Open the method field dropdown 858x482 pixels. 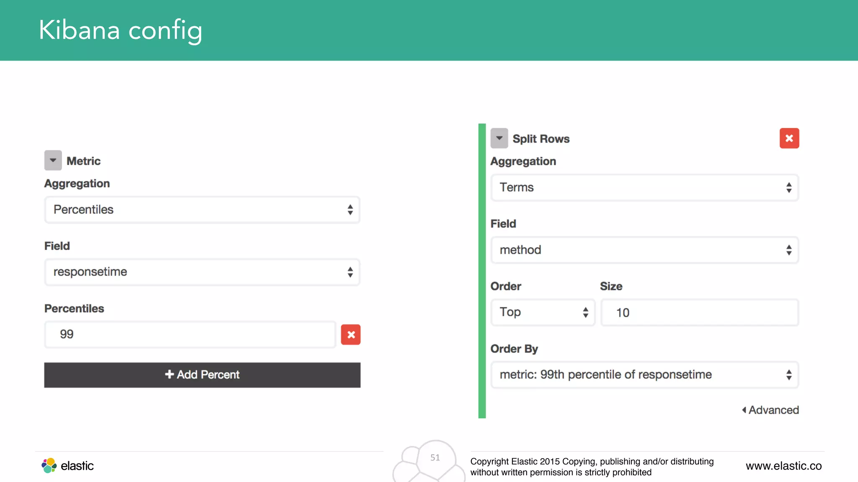tap(645, 250)
